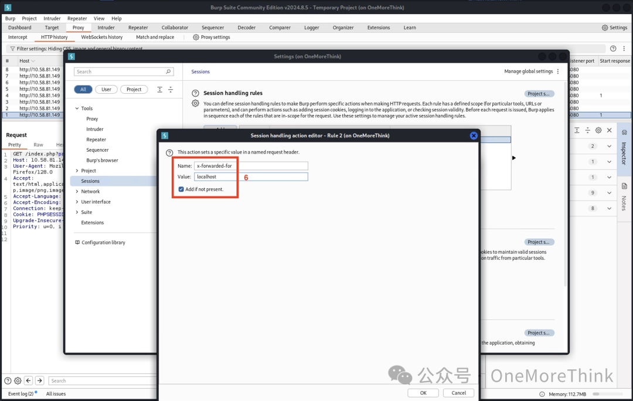Click Inspector expand all sections icon

tap(577, 130)
